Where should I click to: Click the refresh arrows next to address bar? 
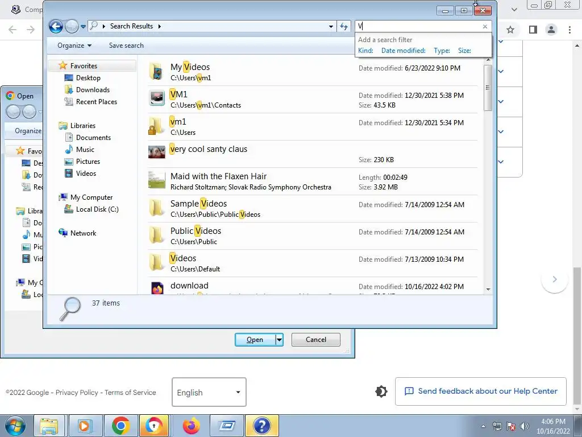pyautogui.click(x=344, y=26)
